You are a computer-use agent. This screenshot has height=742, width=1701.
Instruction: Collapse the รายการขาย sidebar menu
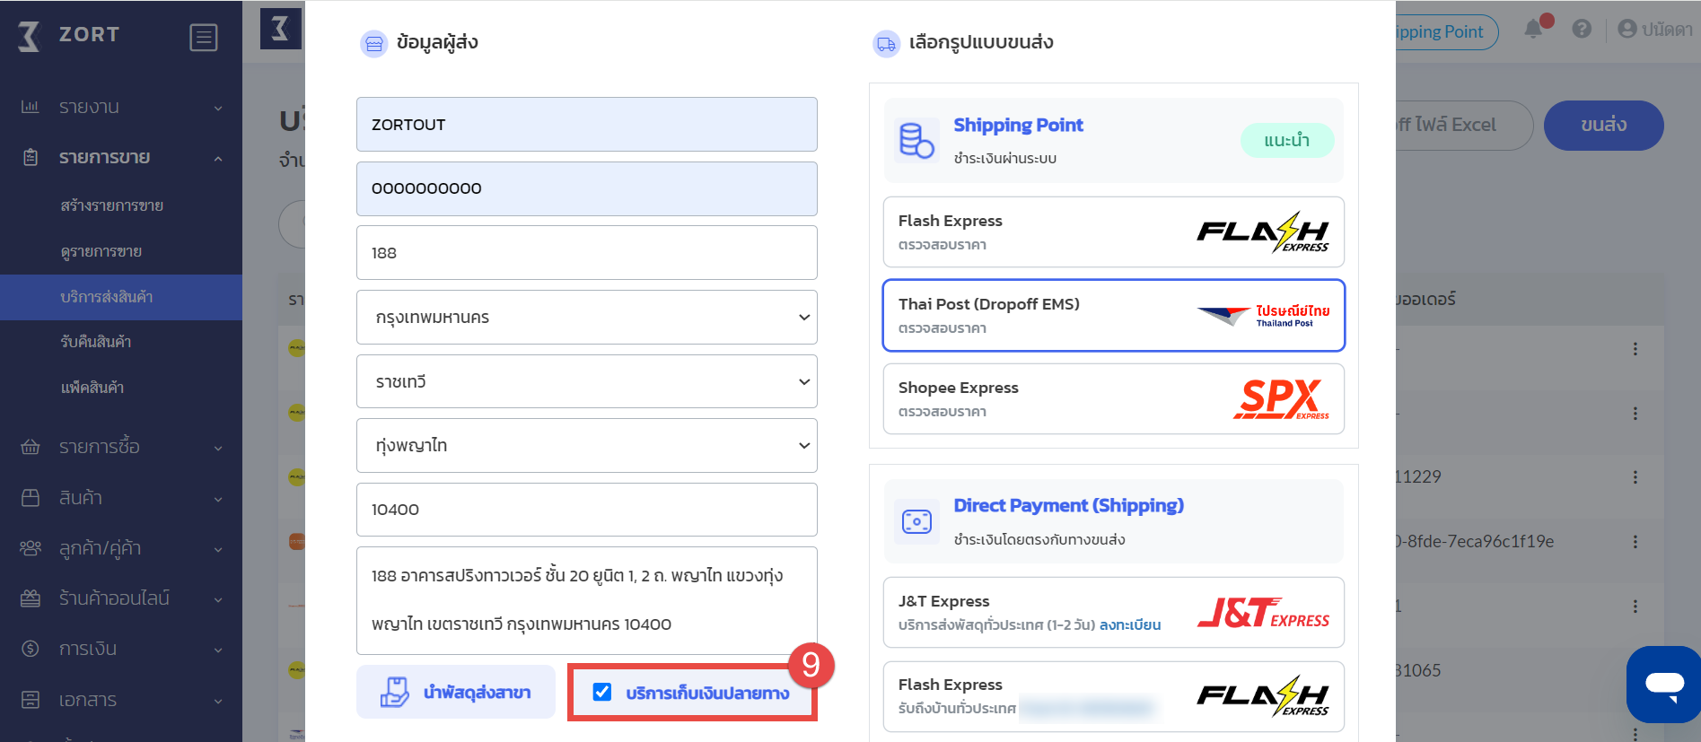point(121,157)
